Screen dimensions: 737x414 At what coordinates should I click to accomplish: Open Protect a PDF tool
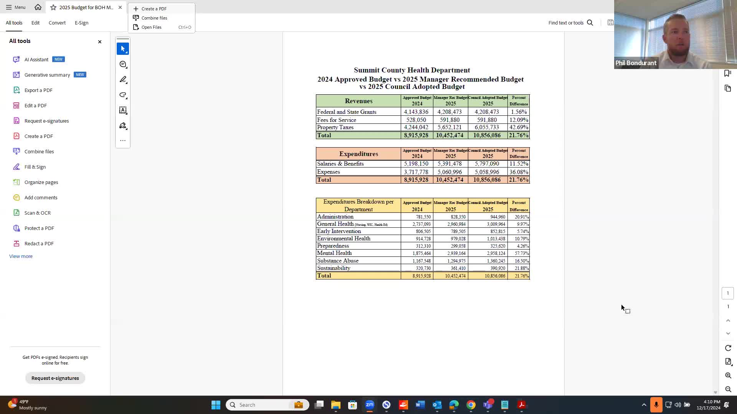coord(39,228)
